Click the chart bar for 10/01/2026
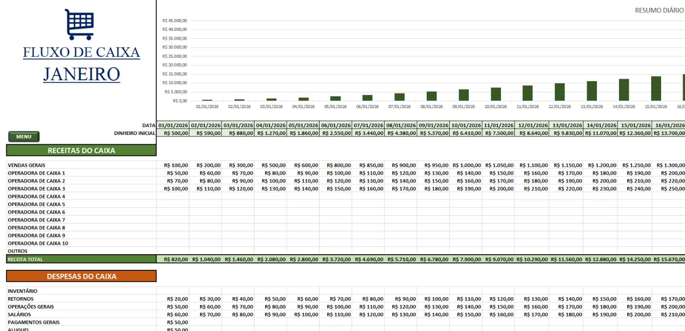 click(496, 94)
